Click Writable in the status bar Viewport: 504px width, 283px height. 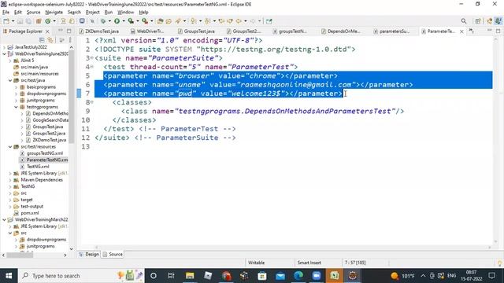coord(256,263)
